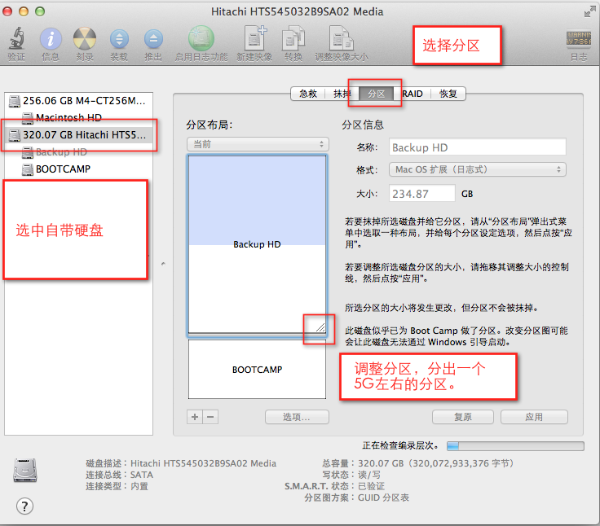The width and height of the screenshot is (600, 526).
Task: Click the 分区布局 label
Action: tap(210, 125)
